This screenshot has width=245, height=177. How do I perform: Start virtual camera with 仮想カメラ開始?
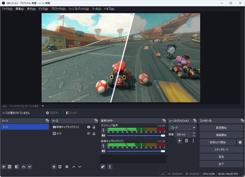218,142
